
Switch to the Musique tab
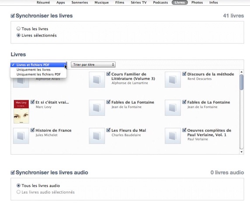(x=101, y=2)
